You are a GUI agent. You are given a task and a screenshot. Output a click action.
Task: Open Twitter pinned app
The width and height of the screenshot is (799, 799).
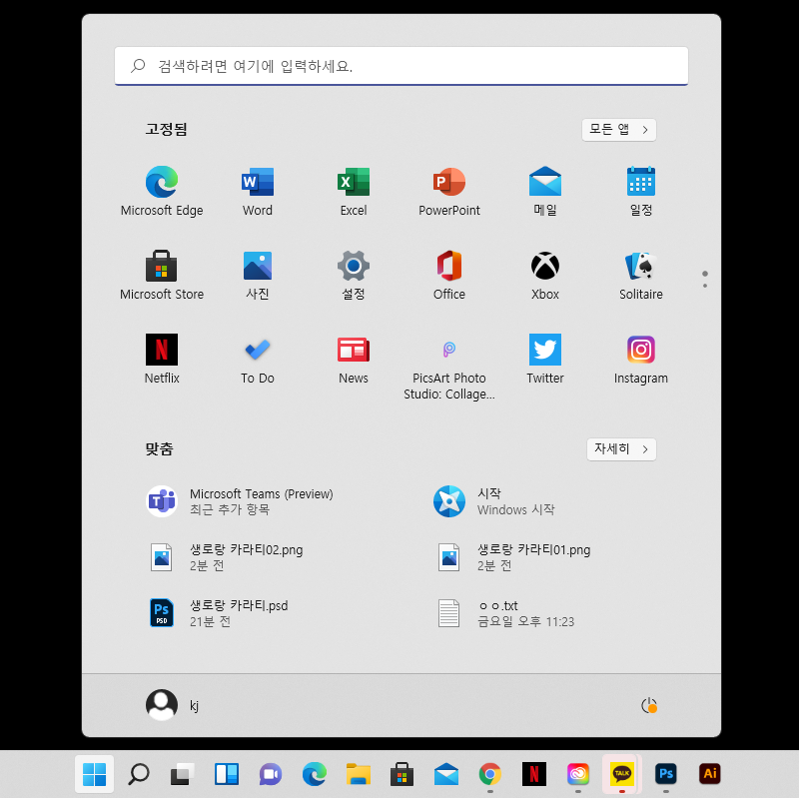pyautogui.click(x=544, y=360)
